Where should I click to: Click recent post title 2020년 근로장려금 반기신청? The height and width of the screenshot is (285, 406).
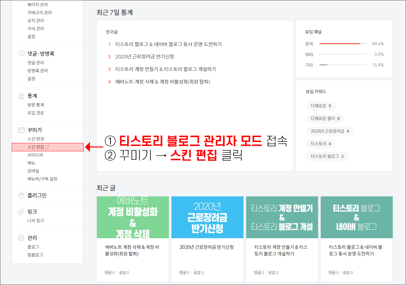click(206, 247)
